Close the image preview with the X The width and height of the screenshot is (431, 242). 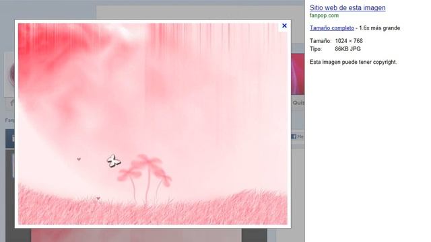[x=284, y=26]
